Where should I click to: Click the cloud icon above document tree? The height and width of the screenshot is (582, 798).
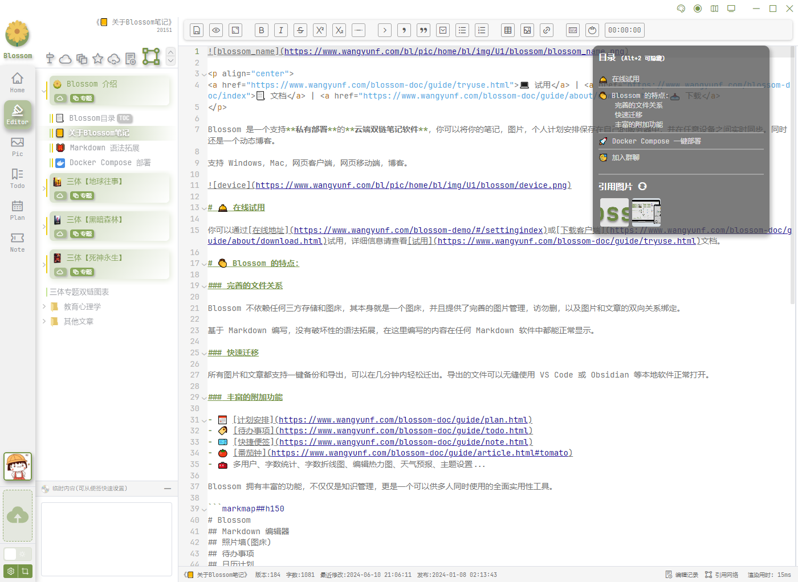coord(66,59)
